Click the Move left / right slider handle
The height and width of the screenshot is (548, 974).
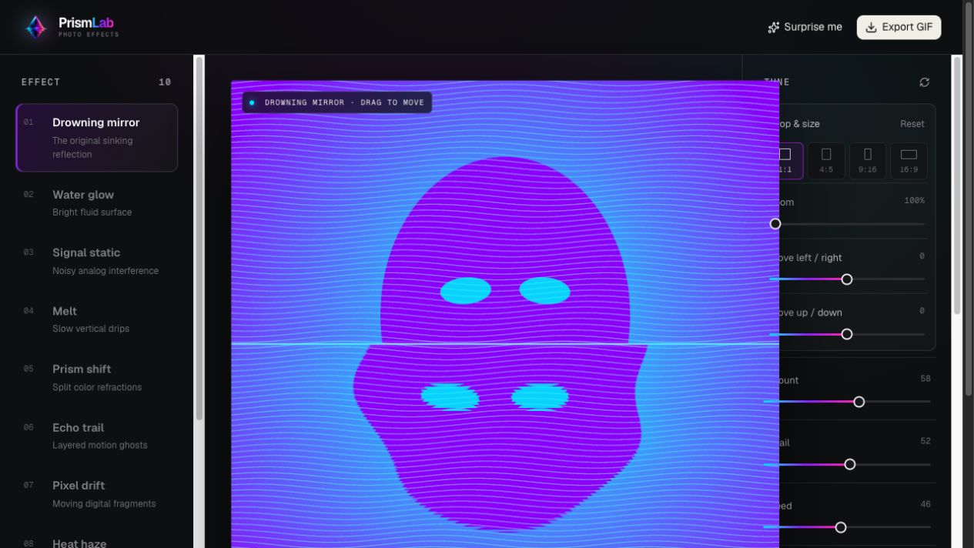(x=847, y=279)
